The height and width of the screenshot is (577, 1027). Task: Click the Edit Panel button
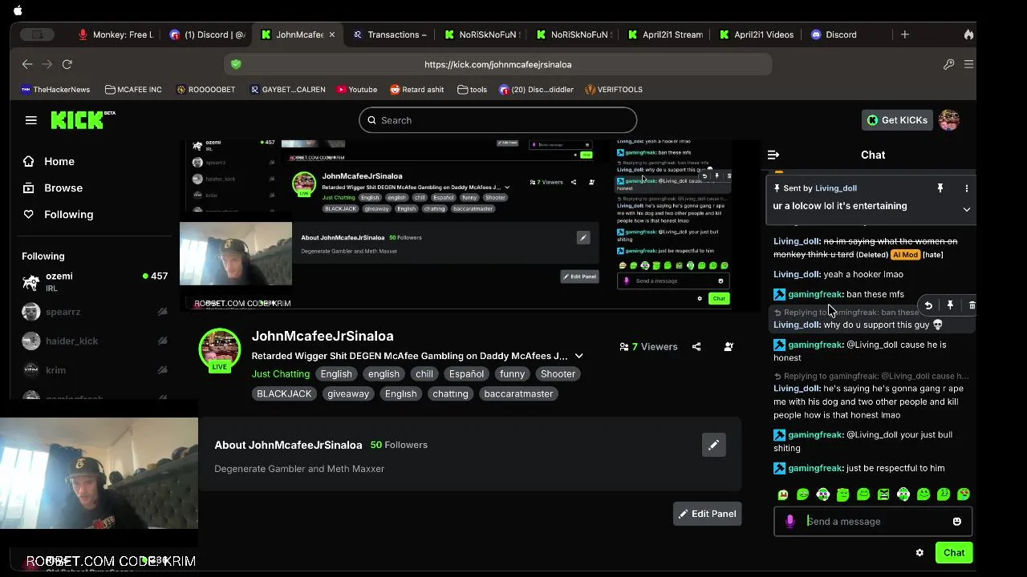tap(707, 514)
